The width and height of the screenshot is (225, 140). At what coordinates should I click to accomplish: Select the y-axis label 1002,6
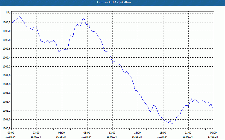point(6,49)
